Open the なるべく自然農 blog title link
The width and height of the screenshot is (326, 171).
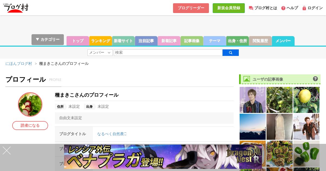tap(112, 134)
